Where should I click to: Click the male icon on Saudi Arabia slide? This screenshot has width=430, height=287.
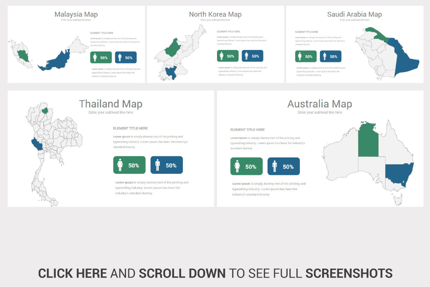tap(325, 56)
